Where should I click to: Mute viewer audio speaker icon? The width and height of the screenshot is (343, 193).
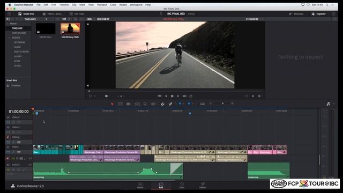pos(107,96)
